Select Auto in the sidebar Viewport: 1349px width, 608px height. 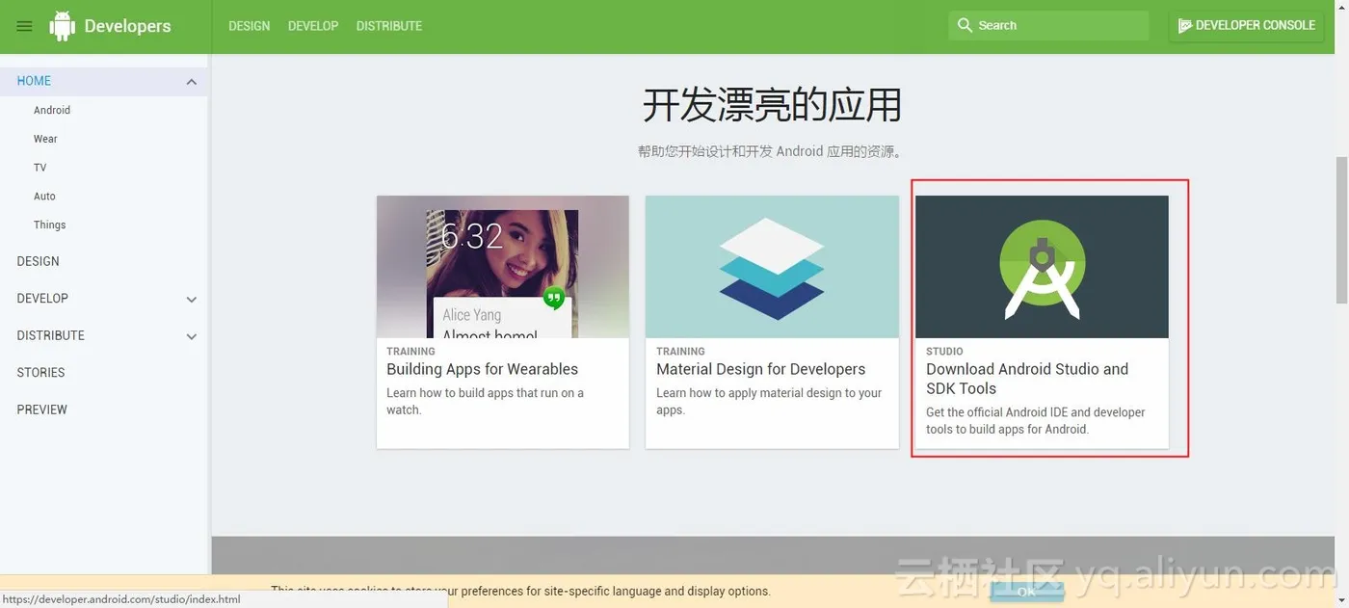(x=44, y=196)
